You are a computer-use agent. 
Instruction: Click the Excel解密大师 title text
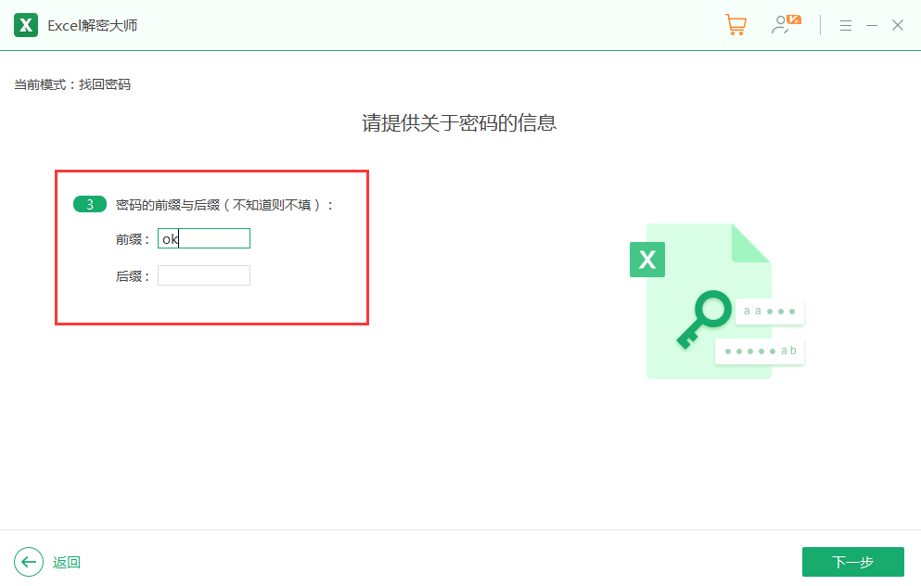pyautogui.click(x=92, y=26)
